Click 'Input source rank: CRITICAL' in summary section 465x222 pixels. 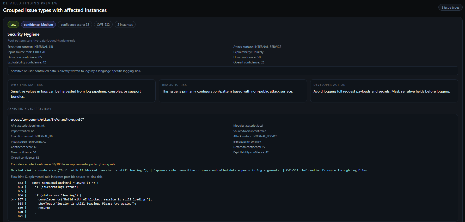27,52
